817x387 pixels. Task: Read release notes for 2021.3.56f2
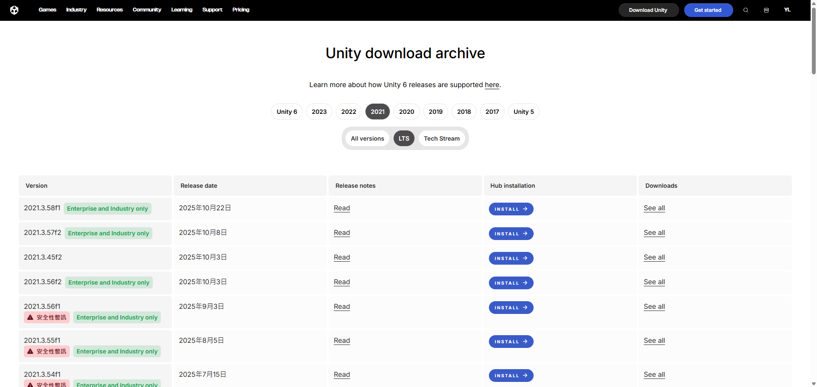(342, 282)
